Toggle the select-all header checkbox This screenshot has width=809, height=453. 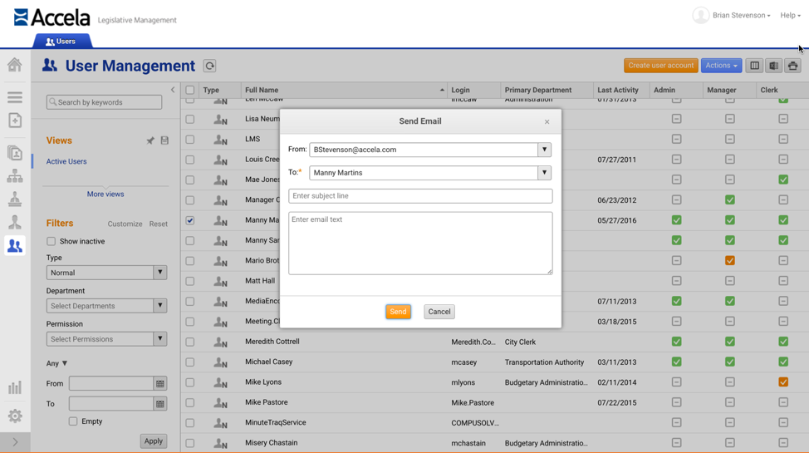pyautogui.click(x=190, y=90)
